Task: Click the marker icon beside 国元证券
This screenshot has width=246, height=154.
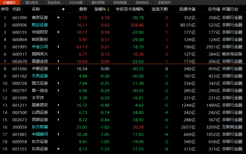Action: (x=58, y=83)
